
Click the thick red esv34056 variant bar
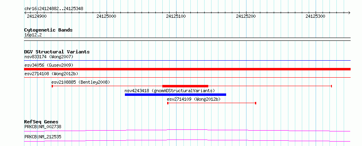coord(187,69)
